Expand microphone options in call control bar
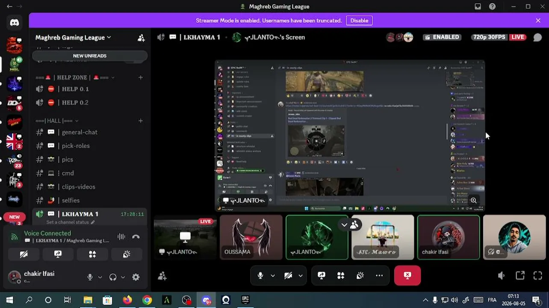 click(273, 276)
